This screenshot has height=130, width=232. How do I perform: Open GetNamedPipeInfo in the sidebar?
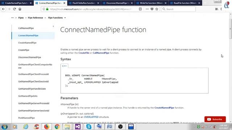click(x=28, y=96)
